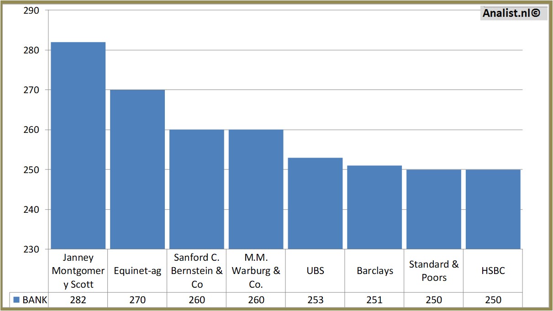Click the M.M. Warburg & Co. bar
The image size is (553, 311).
pyautogui.click(x=256, y=189)
